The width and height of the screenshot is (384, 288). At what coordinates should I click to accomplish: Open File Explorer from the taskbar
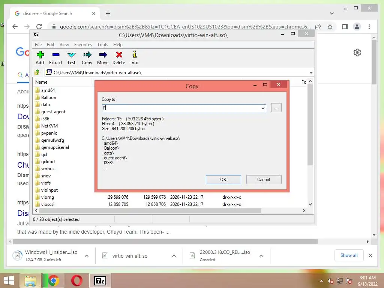(x=30, y=280)
